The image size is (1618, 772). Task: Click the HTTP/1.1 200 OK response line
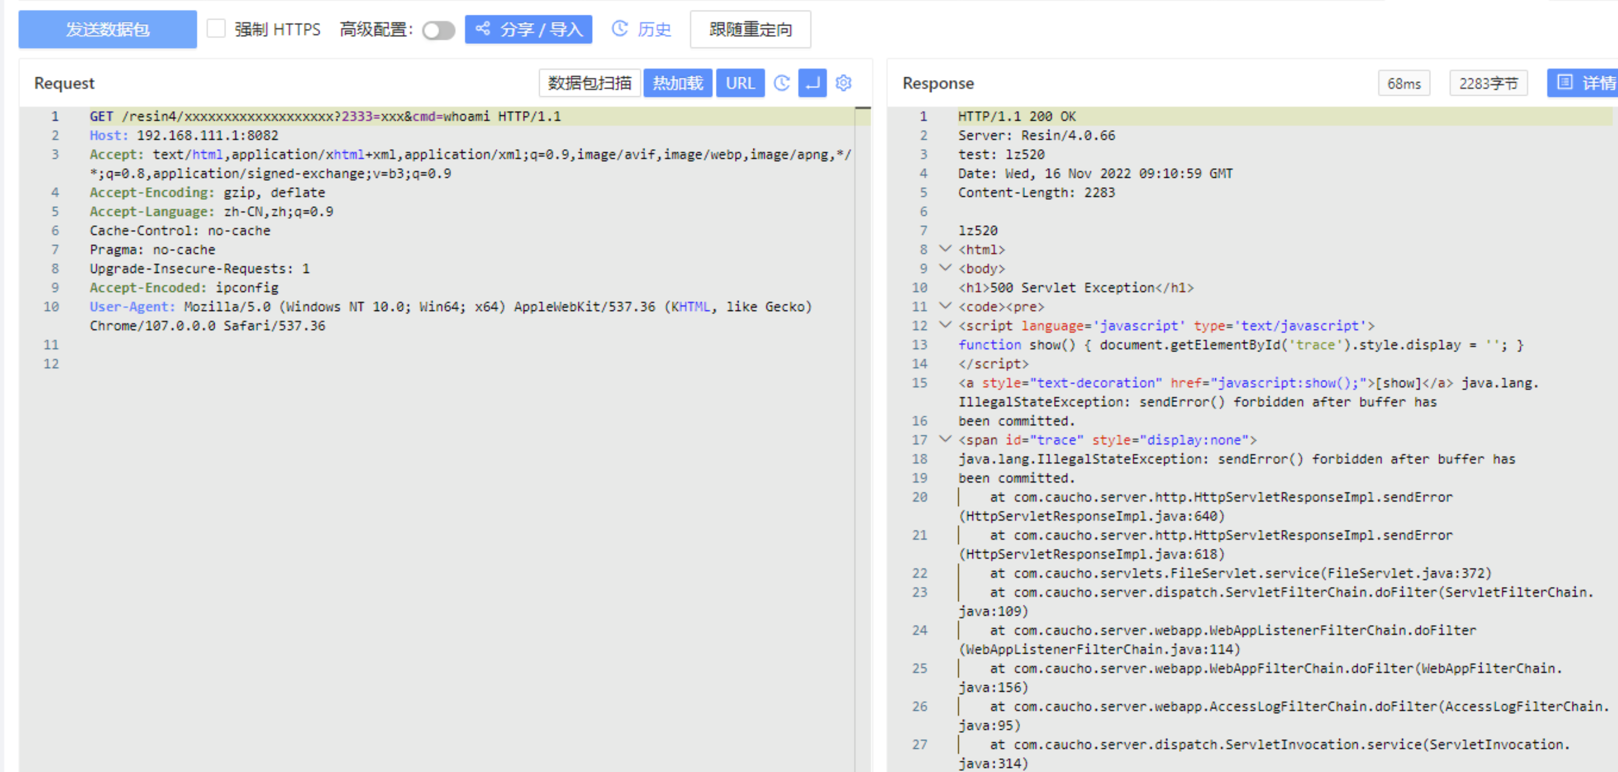coord(1017,116)
